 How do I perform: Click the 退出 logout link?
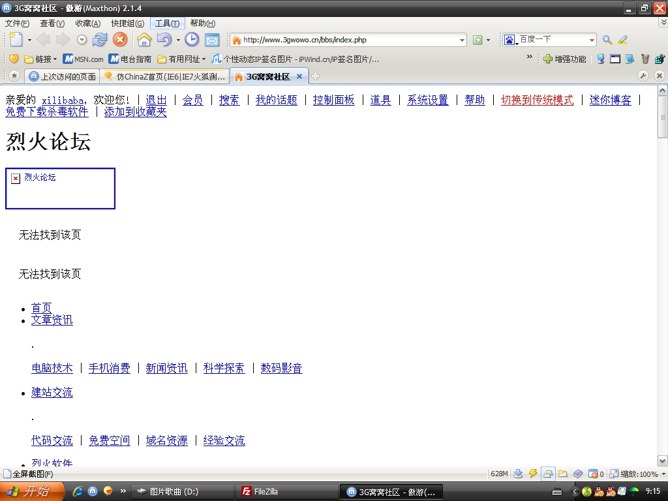[x=156, y=100]
